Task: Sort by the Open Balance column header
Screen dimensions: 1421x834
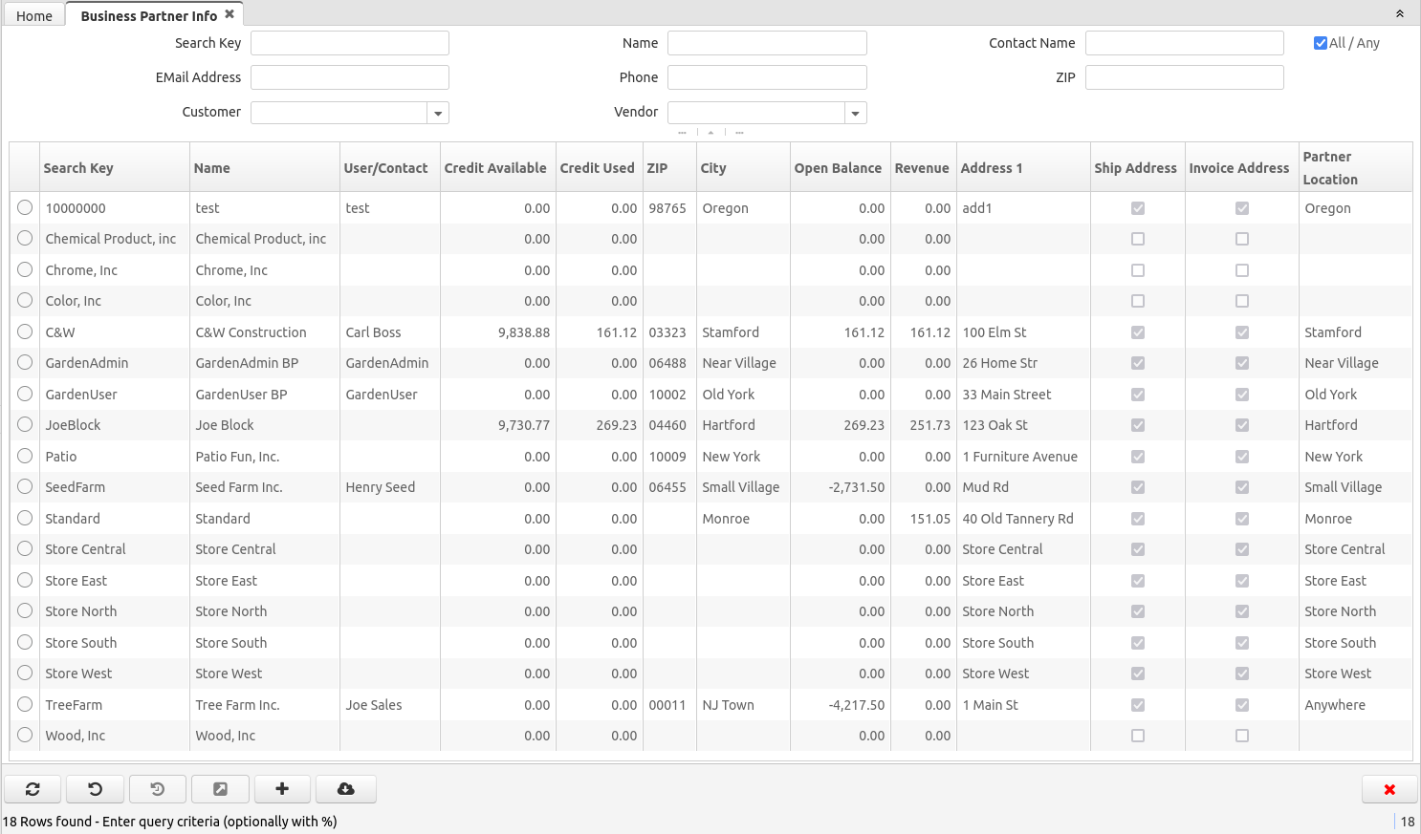Action: (x=838, y=168)
